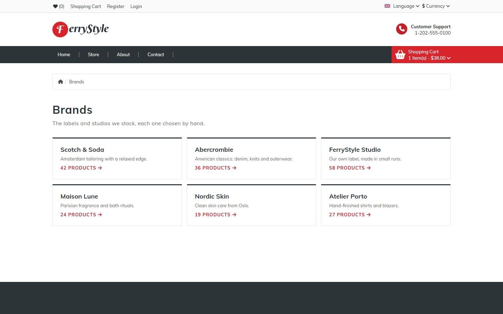Click 'Amsterdam tailoring with a relaxed edge.' text

pyautogui.click(x=104, y=159)
